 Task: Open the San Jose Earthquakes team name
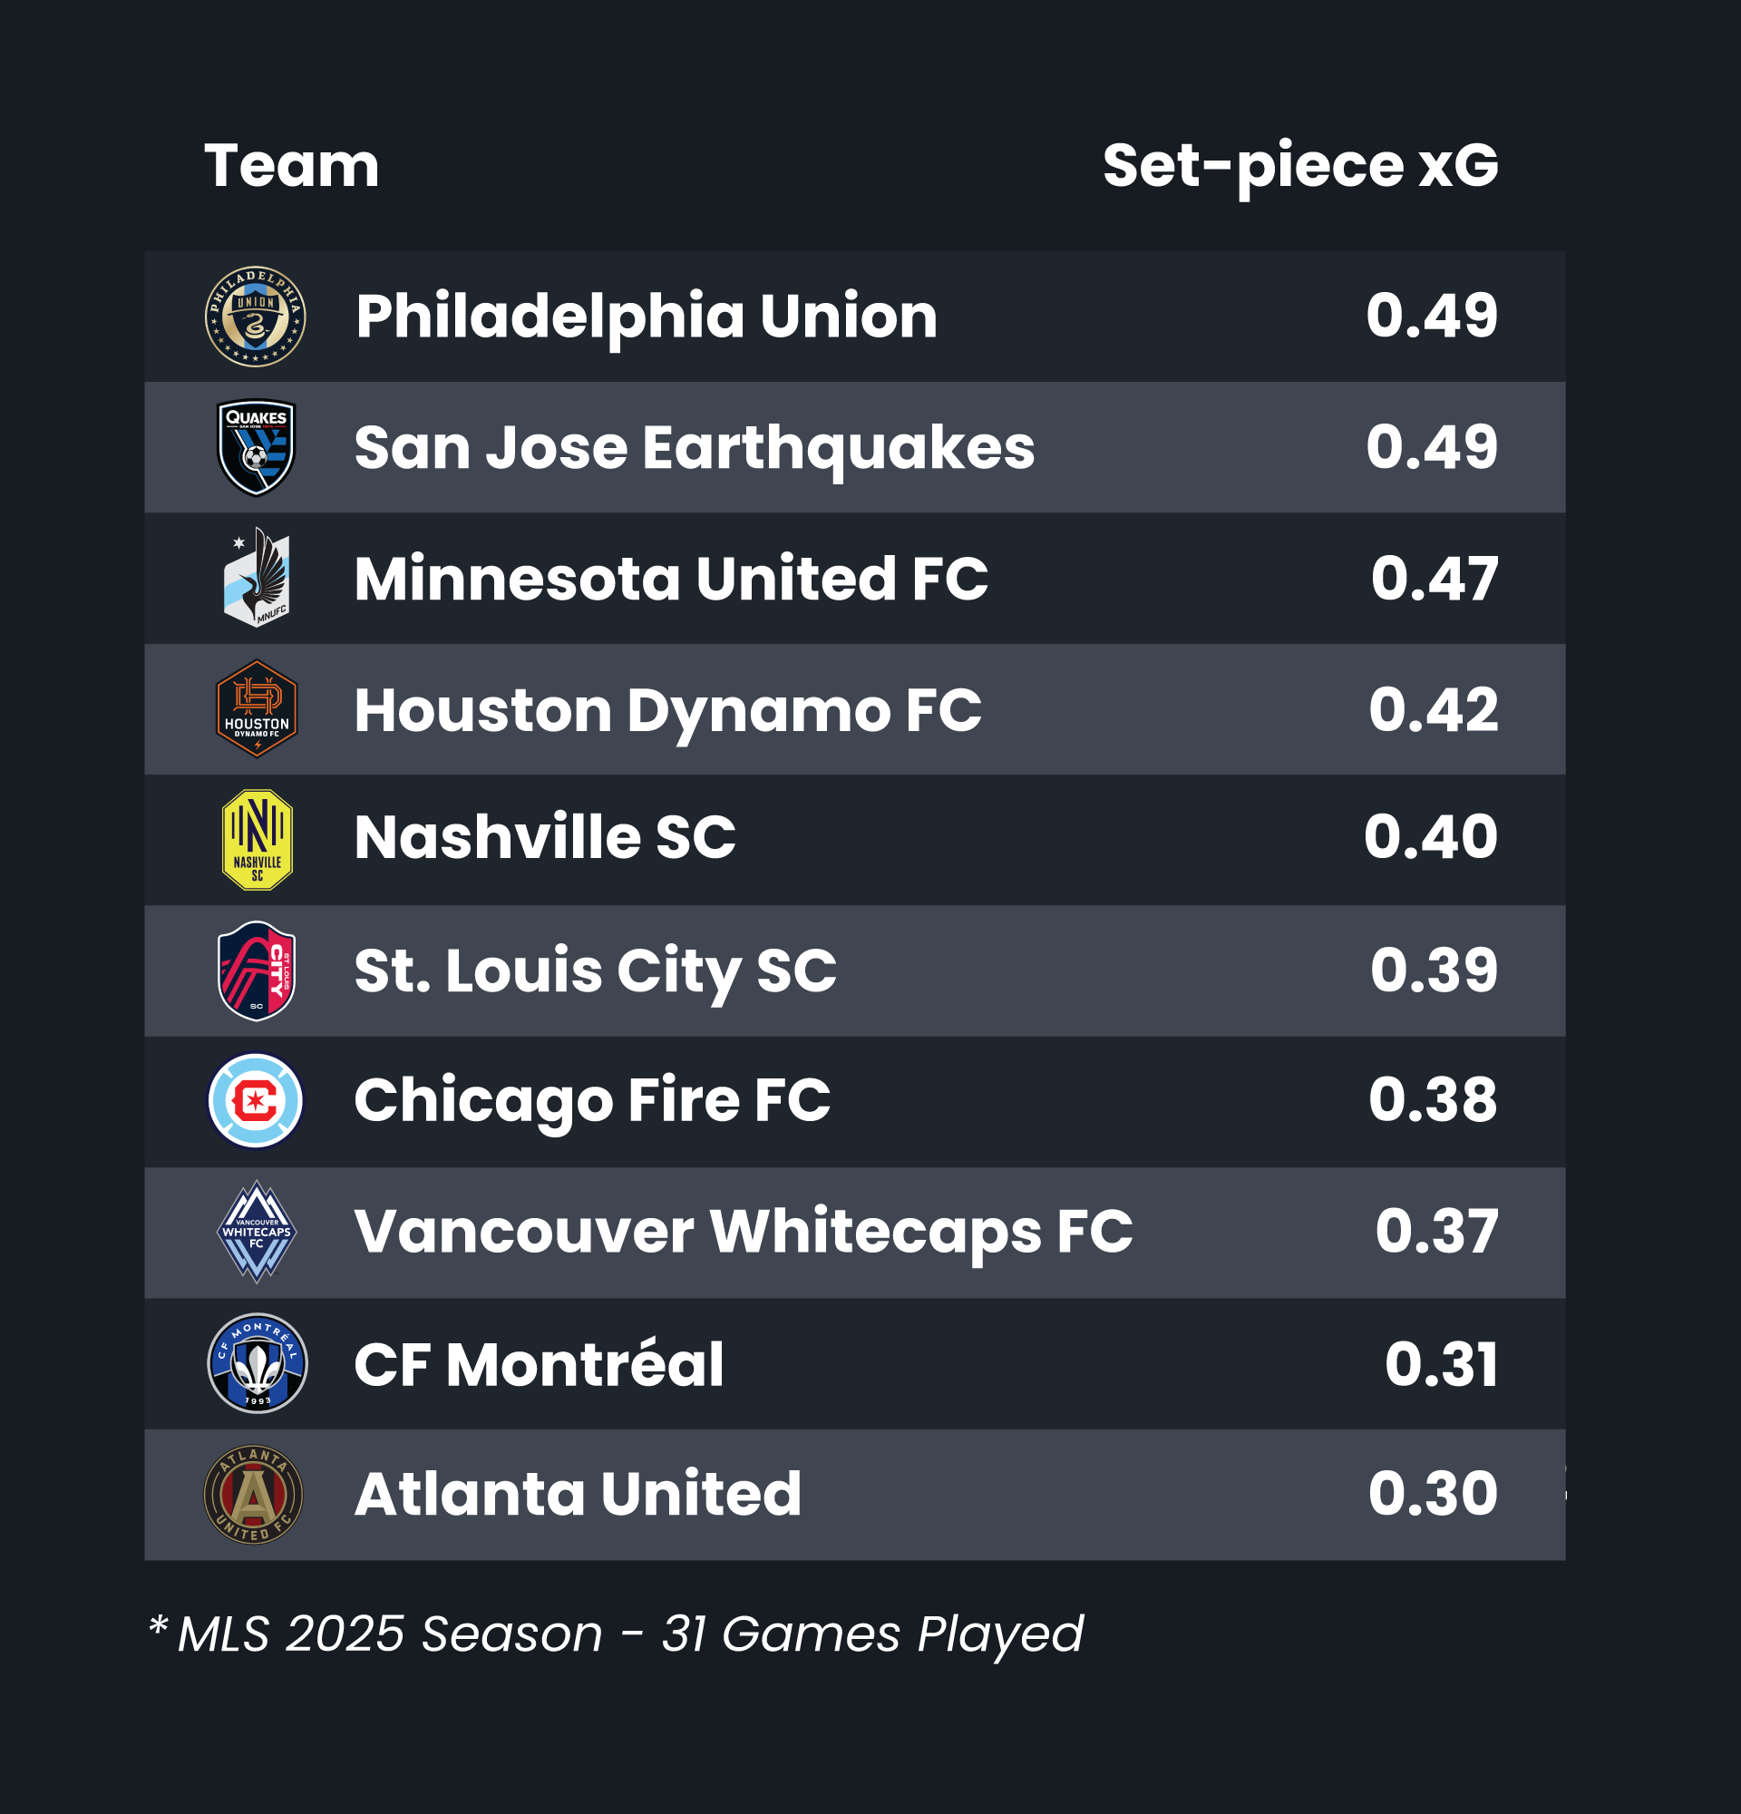click(694, 448)
